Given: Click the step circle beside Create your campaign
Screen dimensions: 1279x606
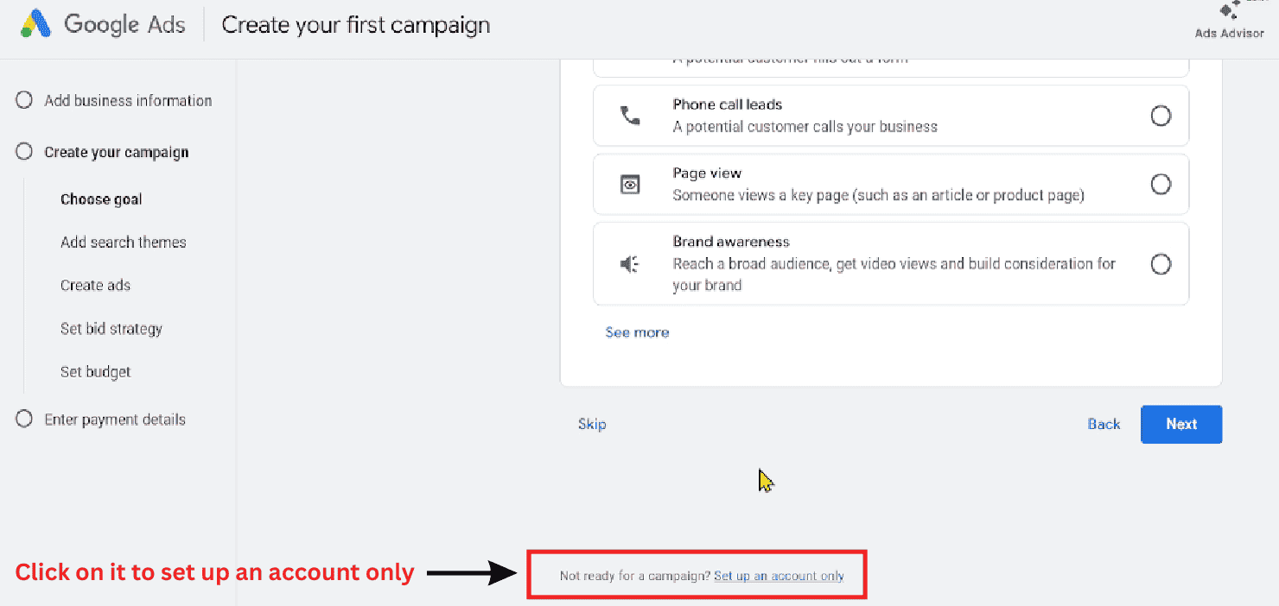Looking at the screenshot, I should [x=23, y=151].
